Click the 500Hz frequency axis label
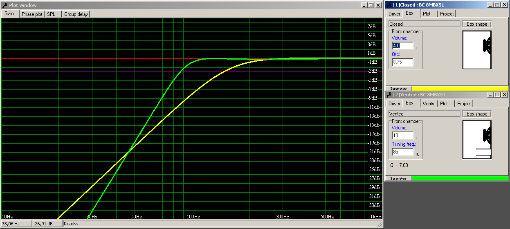Image resolution: width=510 pixels, height=229 pixels. (x=327, y=217)
